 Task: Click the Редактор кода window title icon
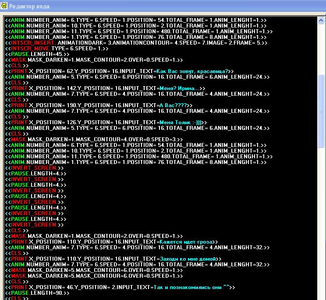4,6
